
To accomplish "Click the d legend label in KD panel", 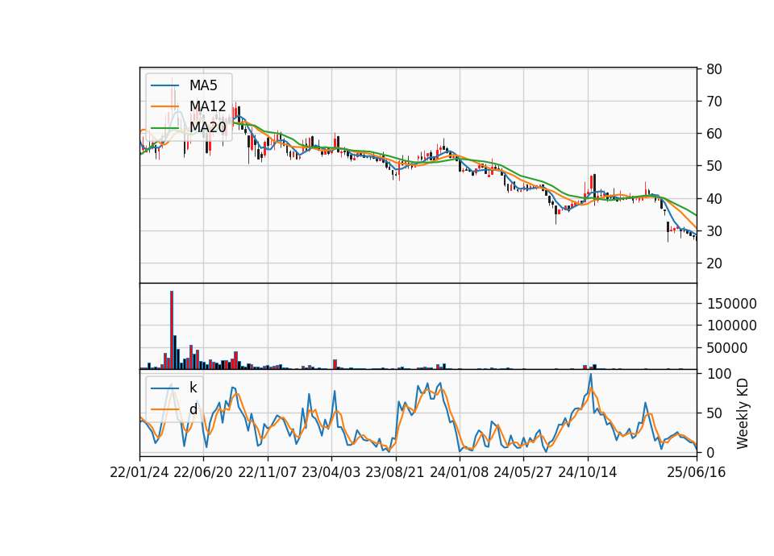I will tap(193, 409).
